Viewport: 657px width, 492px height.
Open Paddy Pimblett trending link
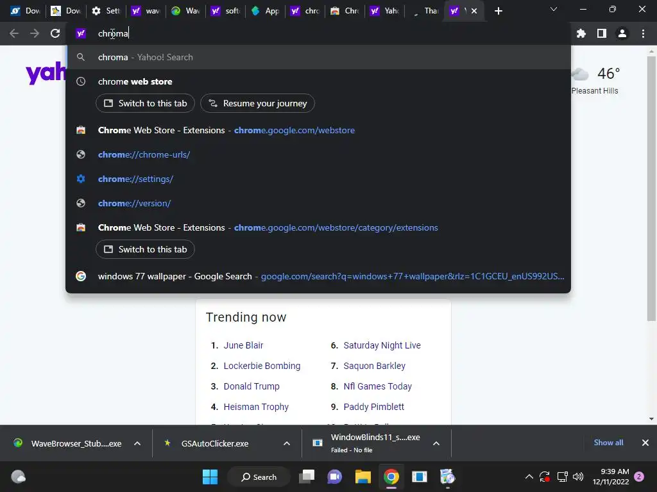374,407
